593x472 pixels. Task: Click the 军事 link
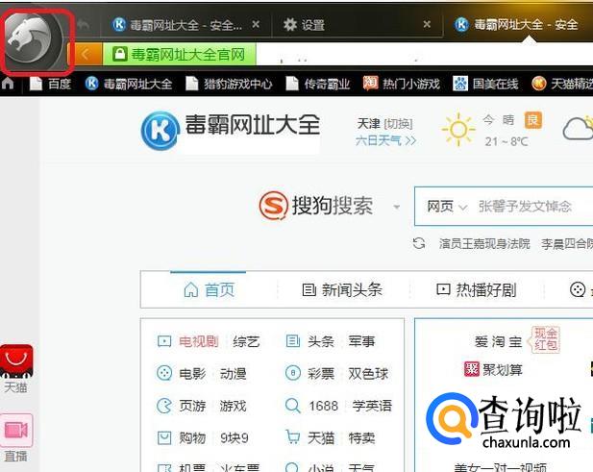[361, 341]
